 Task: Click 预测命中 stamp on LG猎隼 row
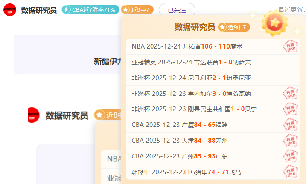pos(290,172)
